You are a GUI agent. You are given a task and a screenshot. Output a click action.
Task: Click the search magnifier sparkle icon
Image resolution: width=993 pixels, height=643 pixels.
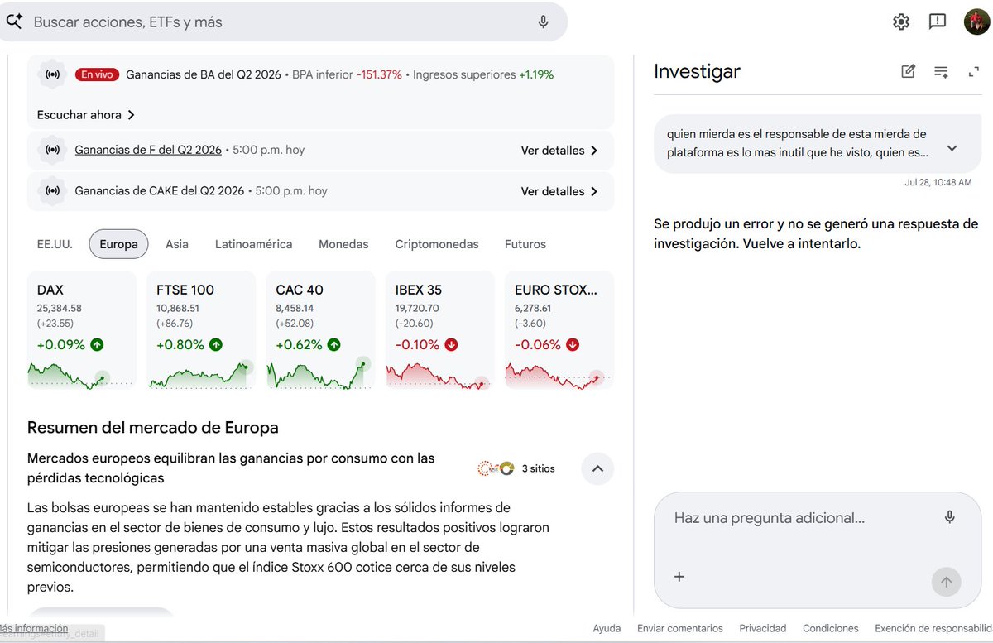tap(13, 22)
